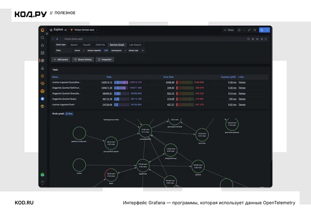The height and width of the screenshot is (213, 311).
Task: Select the integrations-api node in graph
Action: 171,150
